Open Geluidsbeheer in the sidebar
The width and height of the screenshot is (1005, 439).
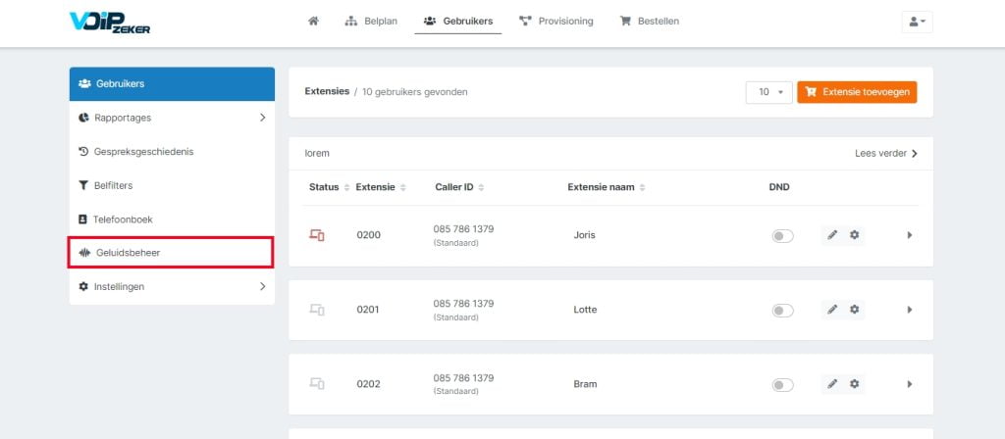[x=172, y=253]
